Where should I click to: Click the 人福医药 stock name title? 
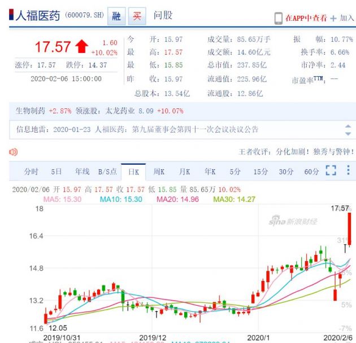click(x=38, y=16)
